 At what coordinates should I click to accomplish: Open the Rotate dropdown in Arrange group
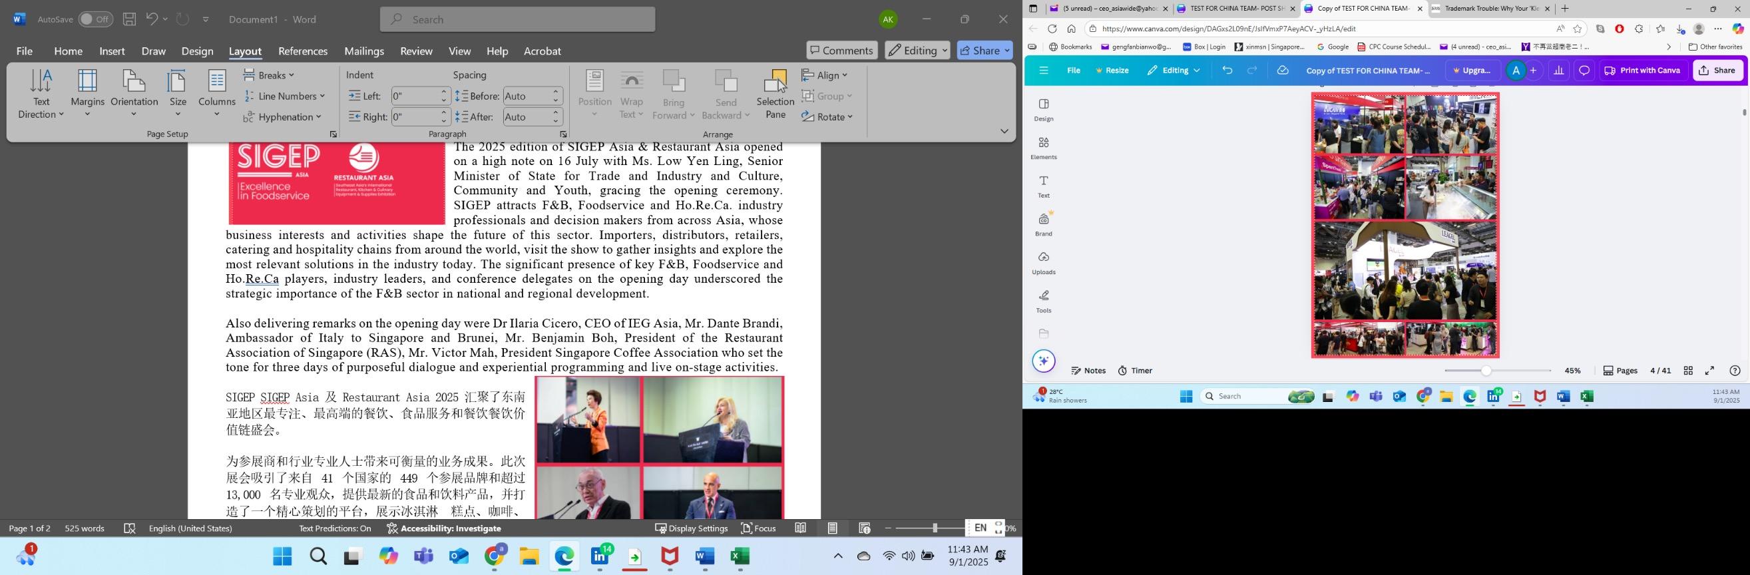coord(827,116)
